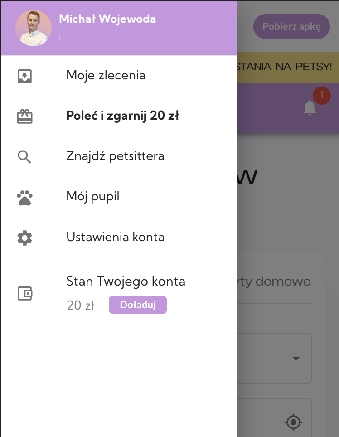Open the profile photo of Michał Wojewoda
339x437 pixels.
tap(34, 28)
